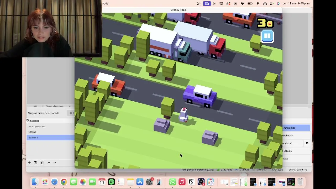Click the CPU usage status

tap(277, 170)
